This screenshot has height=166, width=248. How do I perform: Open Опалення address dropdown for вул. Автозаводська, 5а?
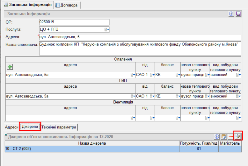[x=133, y=75]
